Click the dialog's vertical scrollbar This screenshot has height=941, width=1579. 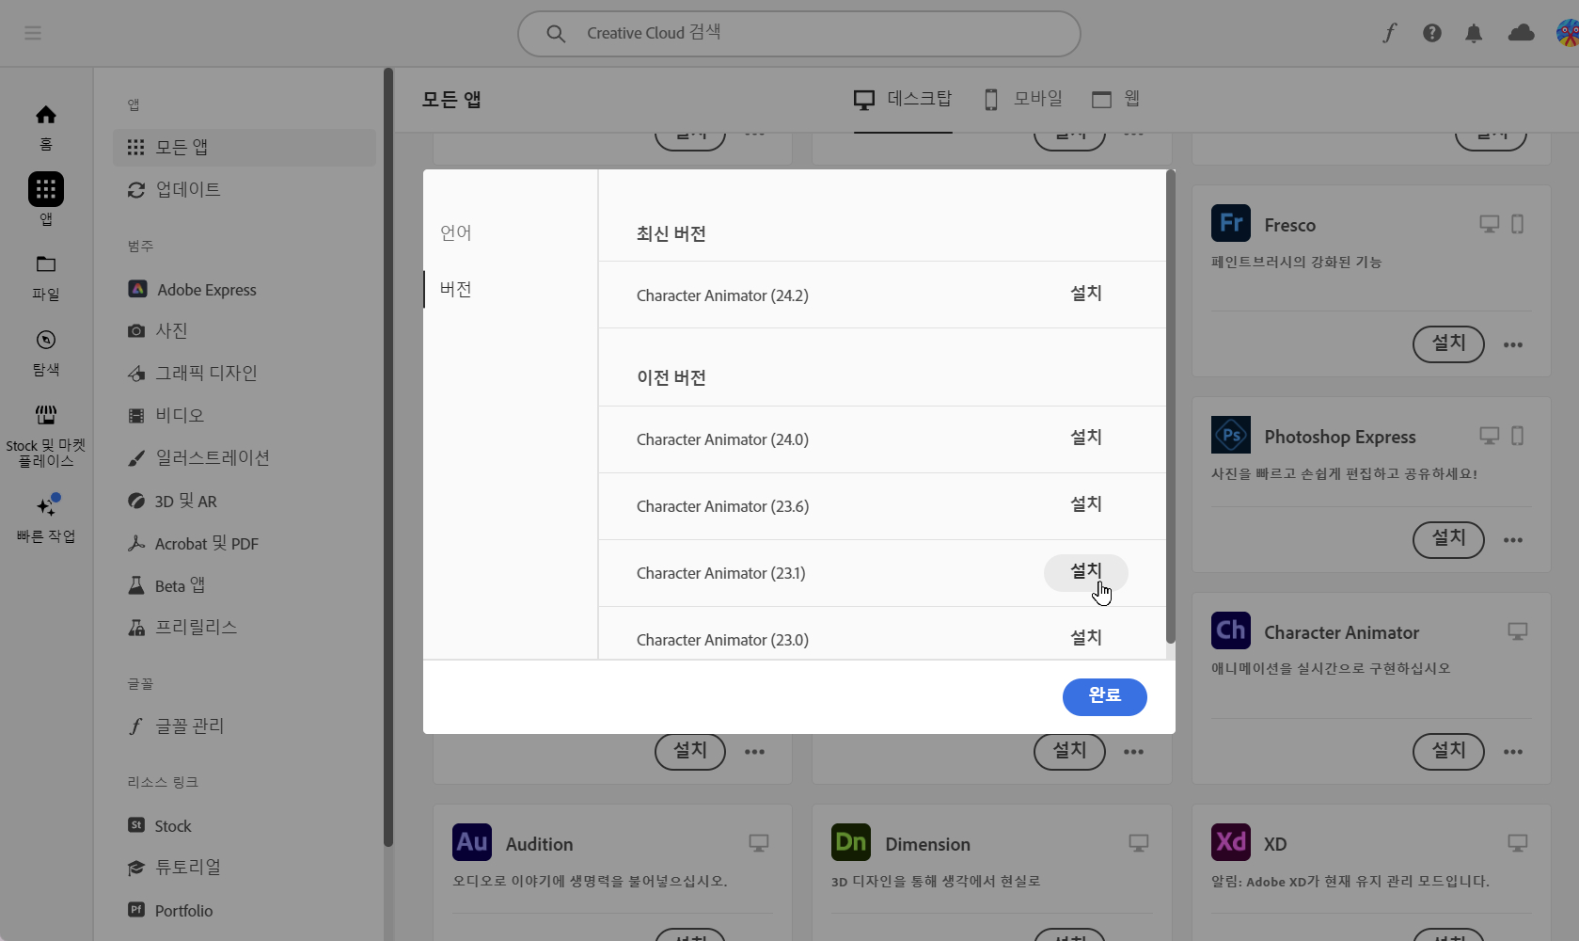coord(1171,407)
